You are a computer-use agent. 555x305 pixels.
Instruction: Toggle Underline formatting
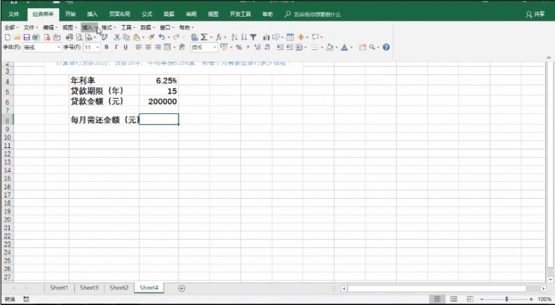click(x=126, y=47)
